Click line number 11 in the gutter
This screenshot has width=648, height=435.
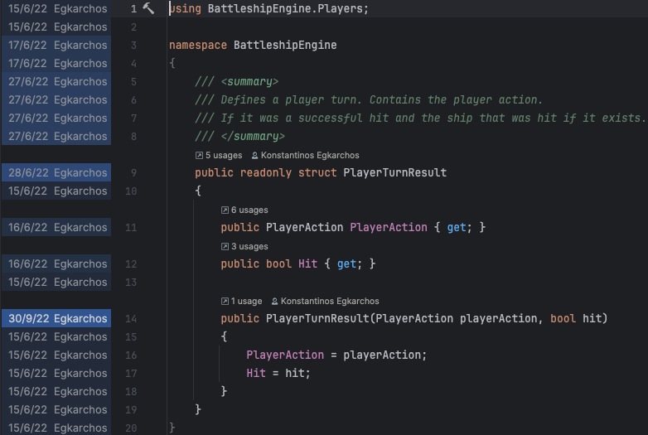coord(131,227)
